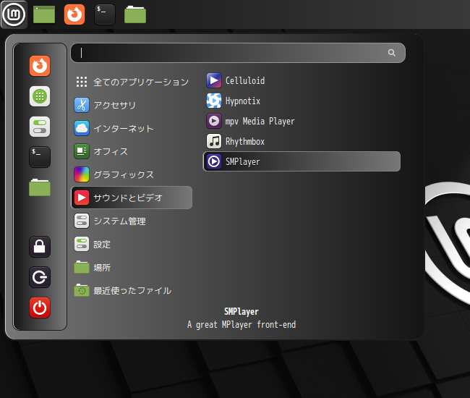Lock the screen with padlock icon

(x=40, y=247)
